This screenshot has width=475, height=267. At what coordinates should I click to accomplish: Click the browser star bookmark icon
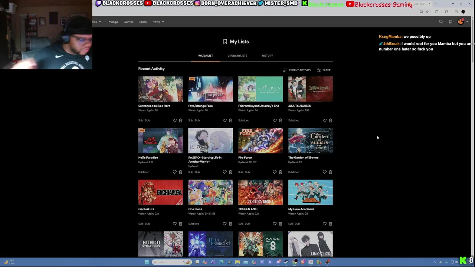tap(427, 12)
